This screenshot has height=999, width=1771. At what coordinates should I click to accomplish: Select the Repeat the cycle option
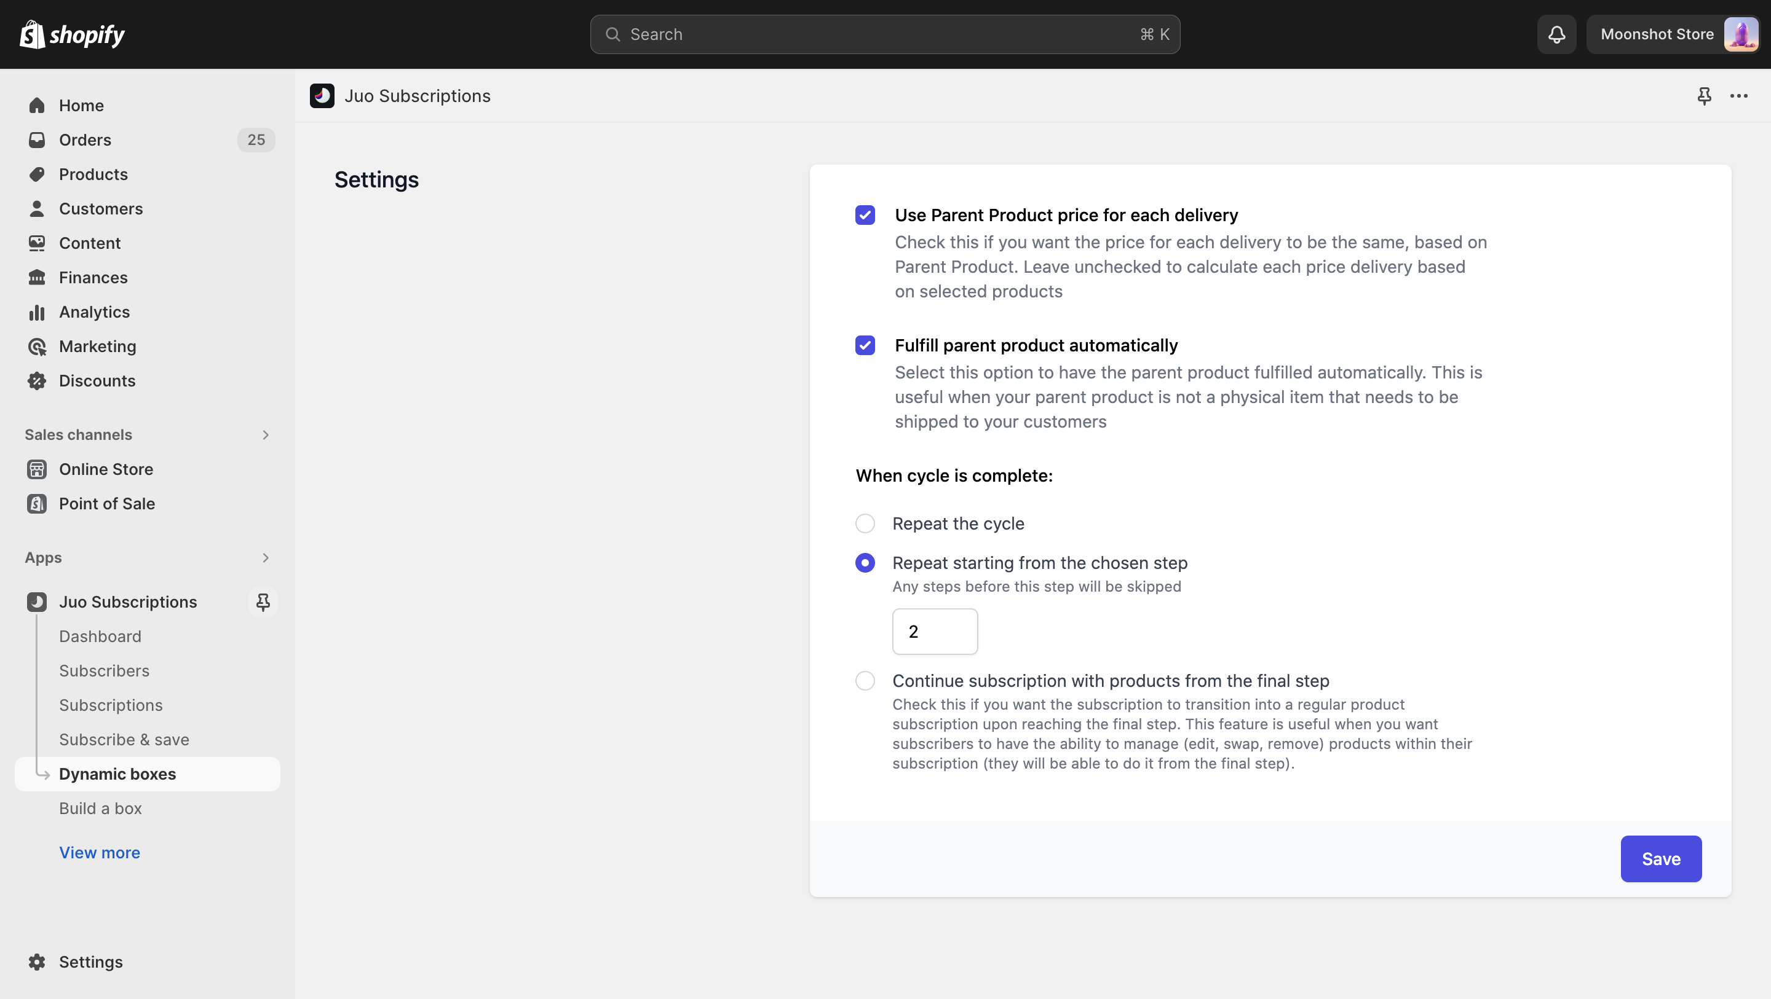tap(865, 523)
